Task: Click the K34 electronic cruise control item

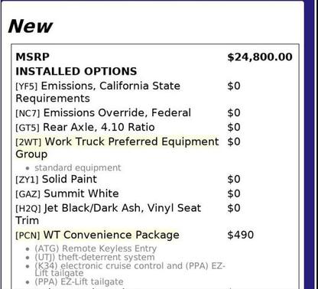Action: (130, 269)
